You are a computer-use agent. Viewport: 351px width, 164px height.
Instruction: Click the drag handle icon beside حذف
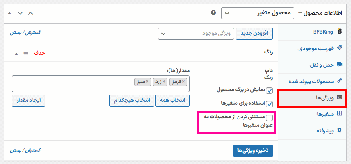tap(25, 53)
